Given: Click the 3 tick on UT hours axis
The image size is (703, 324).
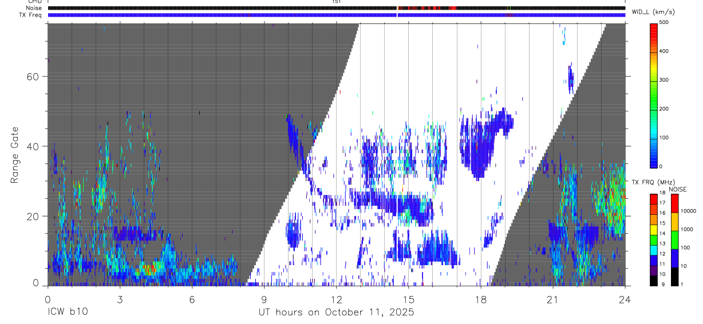Looking at the screenshot, I should 120,299.
